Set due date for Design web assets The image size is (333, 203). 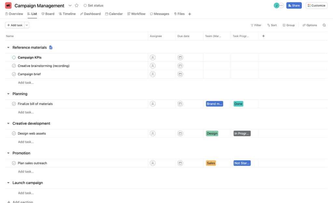tap(180, 133)
